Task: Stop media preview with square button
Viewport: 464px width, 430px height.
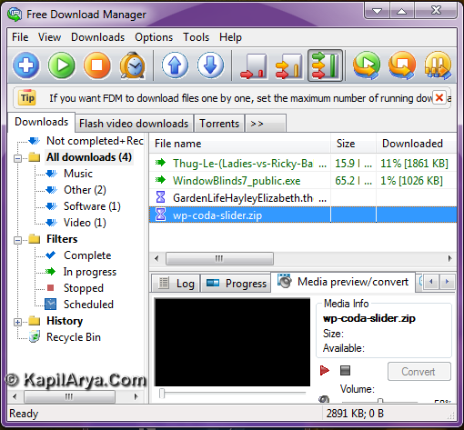Action: click(x=345, y=370)
